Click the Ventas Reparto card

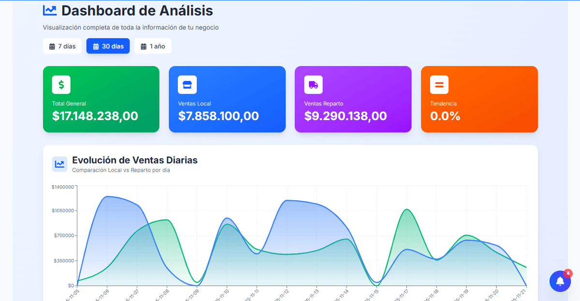(353, 99)
